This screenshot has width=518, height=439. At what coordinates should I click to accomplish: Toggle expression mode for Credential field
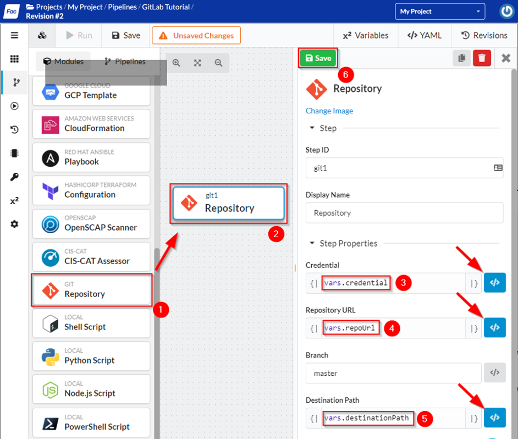tap(494, 283)
